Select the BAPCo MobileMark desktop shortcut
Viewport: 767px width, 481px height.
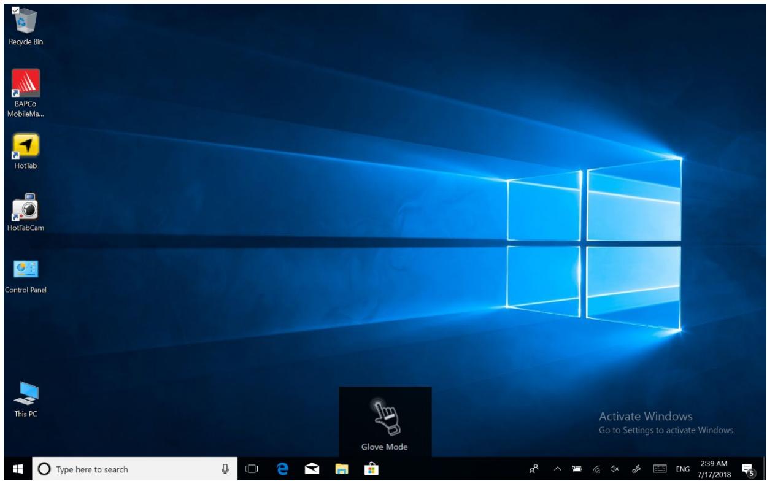[26, 93]
